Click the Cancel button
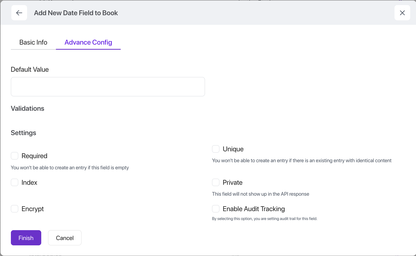The width and height of the screenshot is (416, 256). pos(65,238)
